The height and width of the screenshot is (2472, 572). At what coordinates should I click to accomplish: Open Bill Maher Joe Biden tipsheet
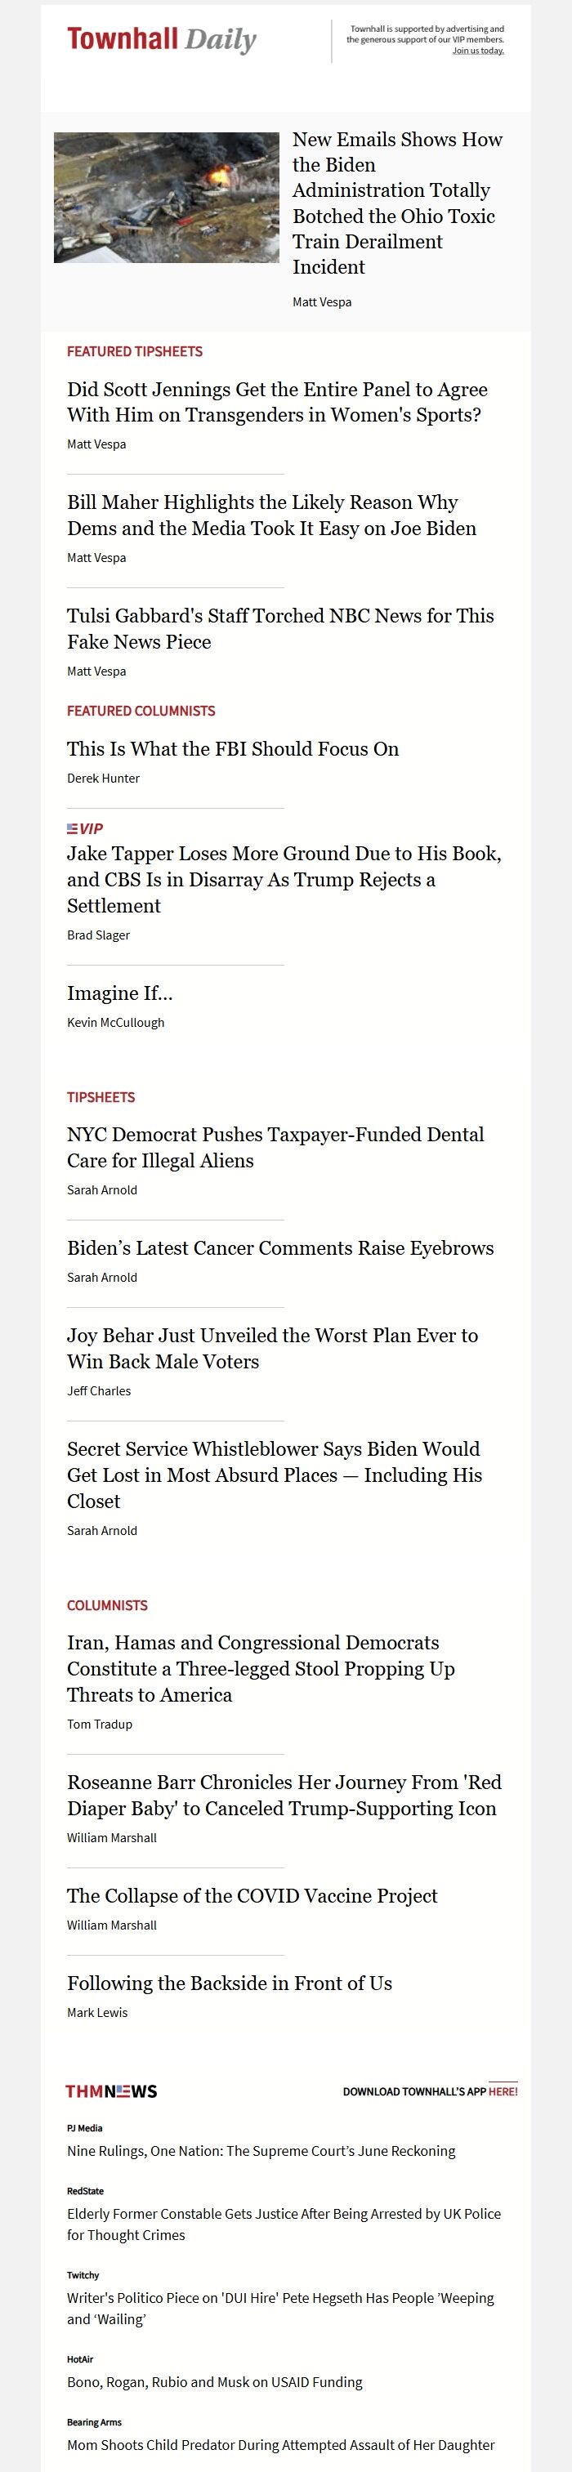click(271, 515)
